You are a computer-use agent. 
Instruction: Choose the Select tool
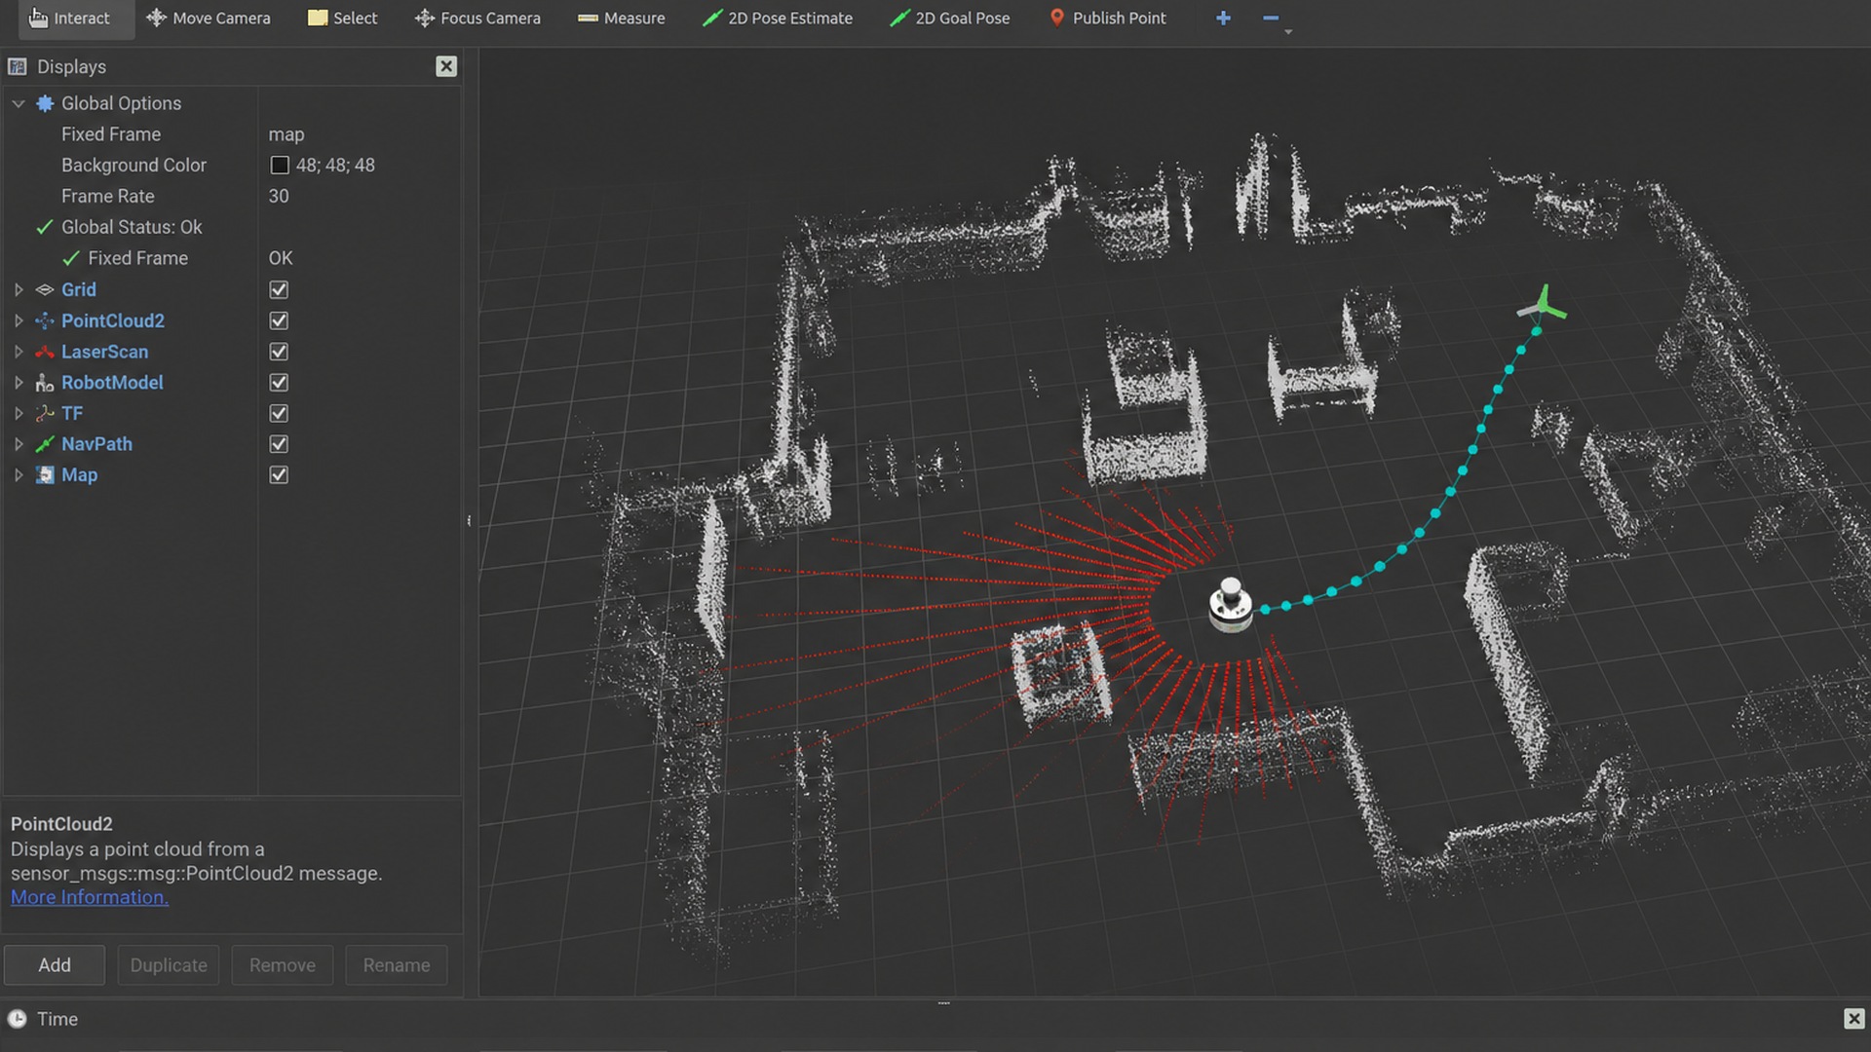[x=342, y=18]
